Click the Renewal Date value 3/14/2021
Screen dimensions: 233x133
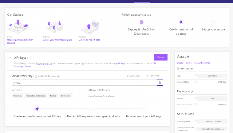tap(222, 82)
